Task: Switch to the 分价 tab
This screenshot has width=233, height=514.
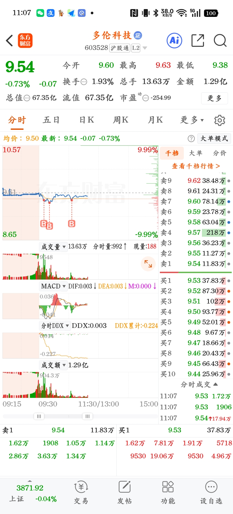Action: [x=220, y=153]
